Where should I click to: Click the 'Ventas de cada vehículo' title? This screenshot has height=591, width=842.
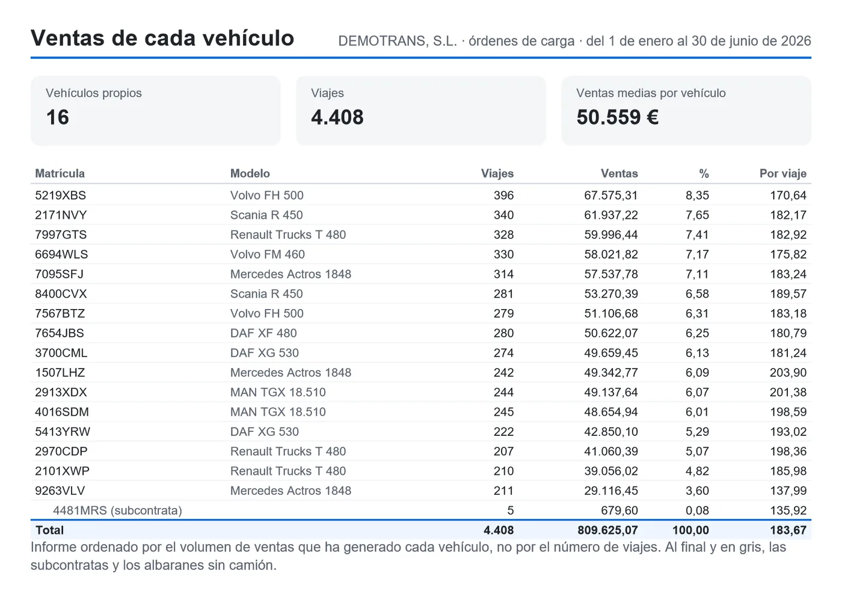click(x=162, y=38)
